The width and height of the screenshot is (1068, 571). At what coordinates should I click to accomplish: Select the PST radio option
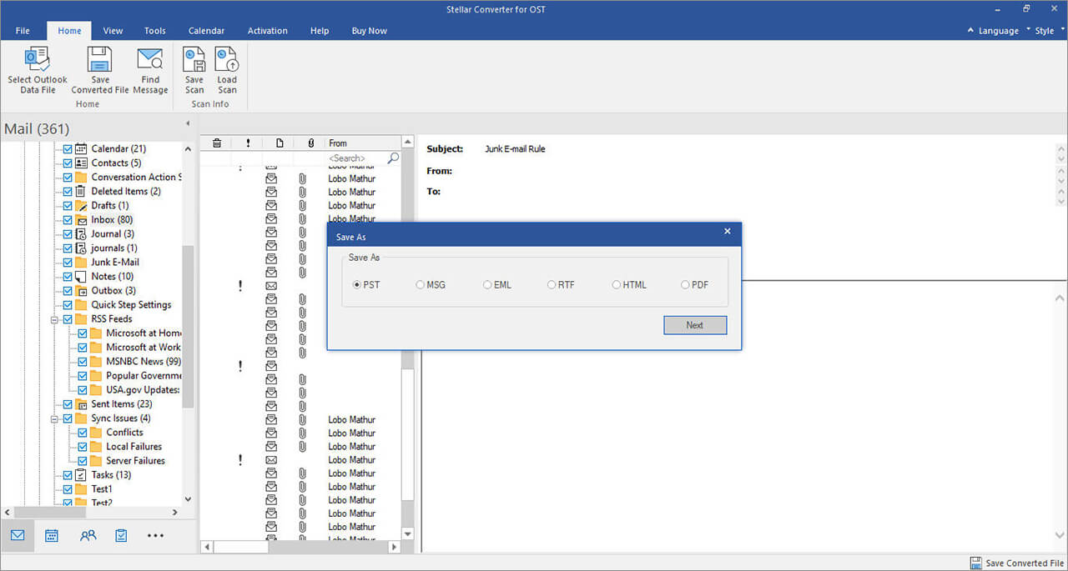[357, 285]
